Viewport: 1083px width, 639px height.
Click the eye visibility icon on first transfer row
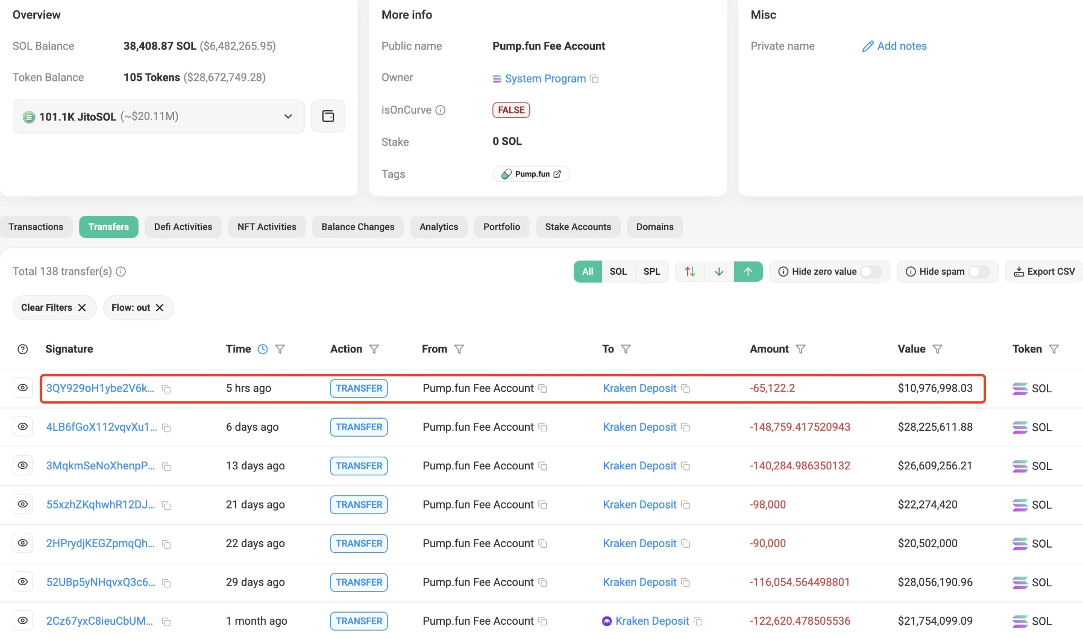click(21, 388)
